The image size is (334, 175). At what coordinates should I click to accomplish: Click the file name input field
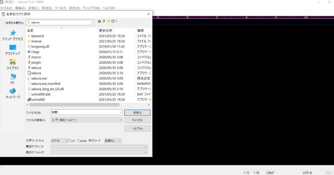[84, 112]
